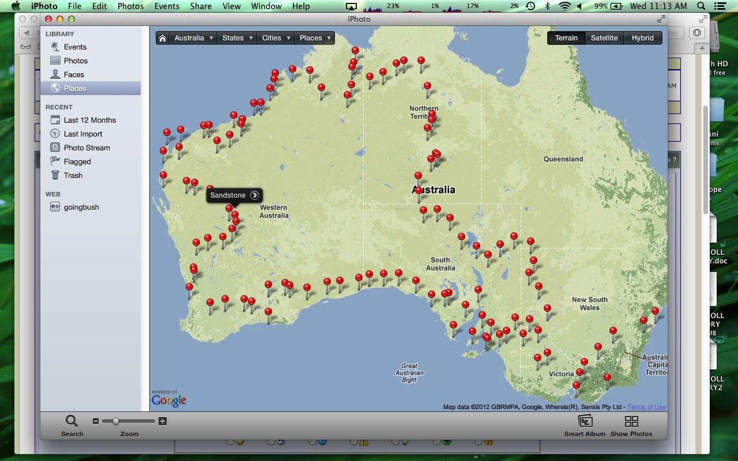Open Sandstone location details arrow
Image resolution: width=738 pixels, height=461 pixels.
[x=254, y=195]
